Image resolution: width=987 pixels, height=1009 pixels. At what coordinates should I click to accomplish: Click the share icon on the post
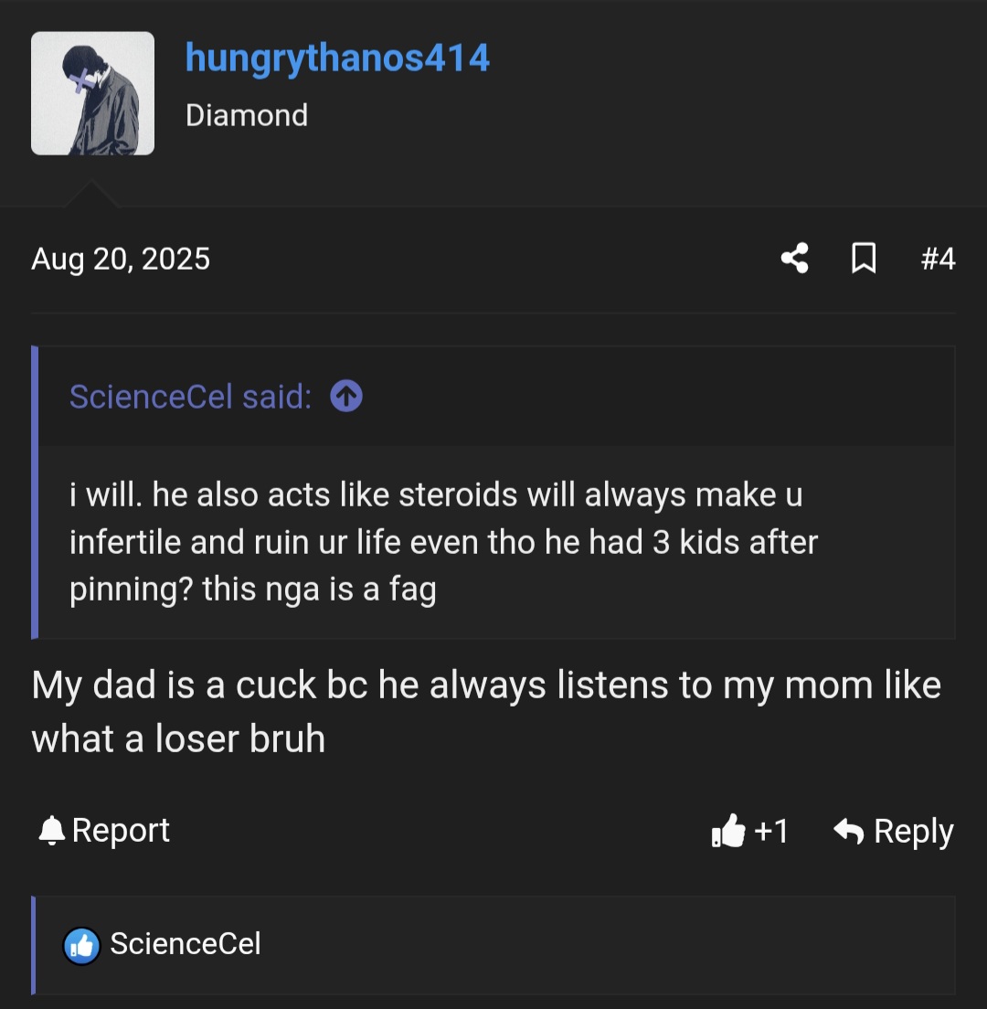[x=794, y=259]
